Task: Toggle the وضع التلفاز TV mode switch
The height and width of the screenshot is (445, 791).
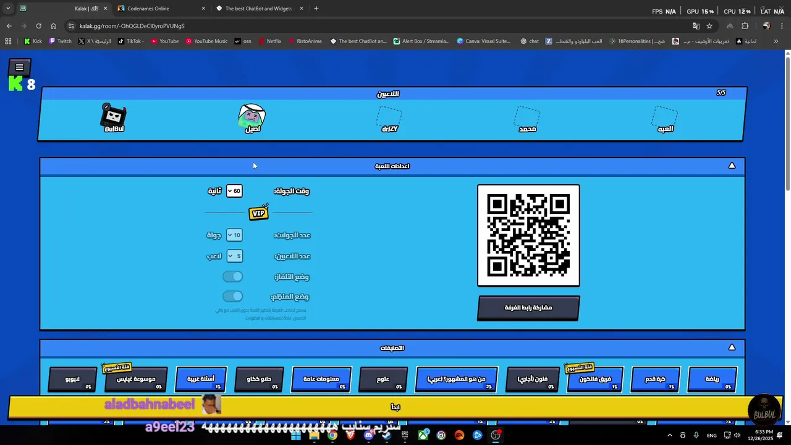Action: click(233, 276)
